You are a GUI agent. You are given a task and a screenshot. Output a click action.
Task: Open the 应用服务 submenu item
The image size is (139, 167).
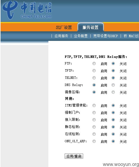coord(61,36)
